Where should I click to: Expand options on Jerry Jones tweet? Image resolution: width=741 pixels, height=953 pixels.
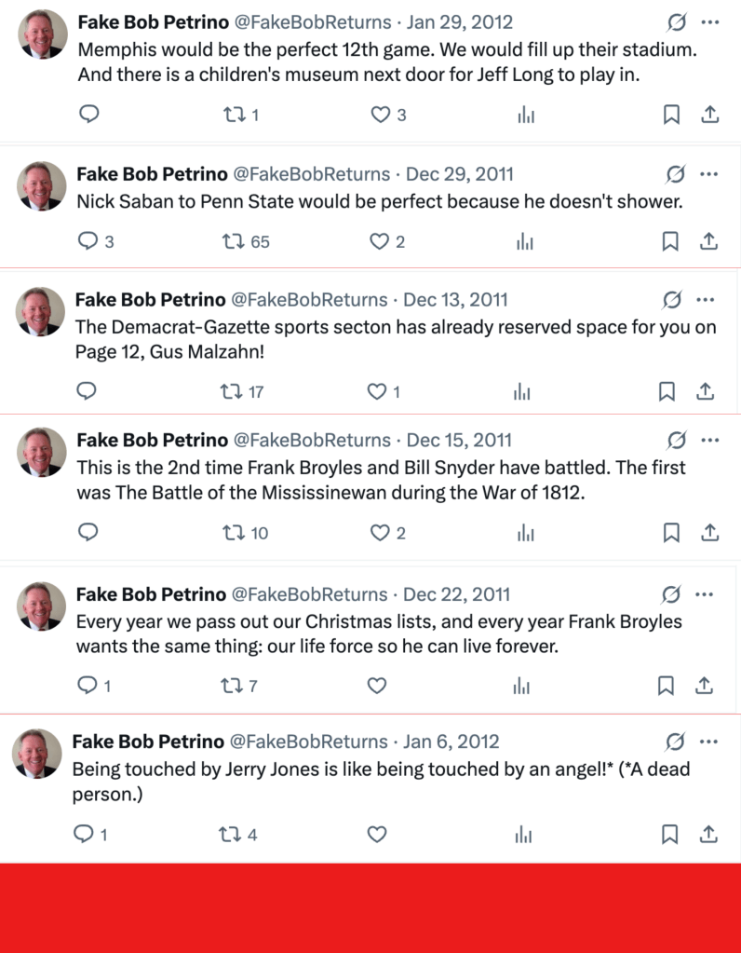pos(708,742)
